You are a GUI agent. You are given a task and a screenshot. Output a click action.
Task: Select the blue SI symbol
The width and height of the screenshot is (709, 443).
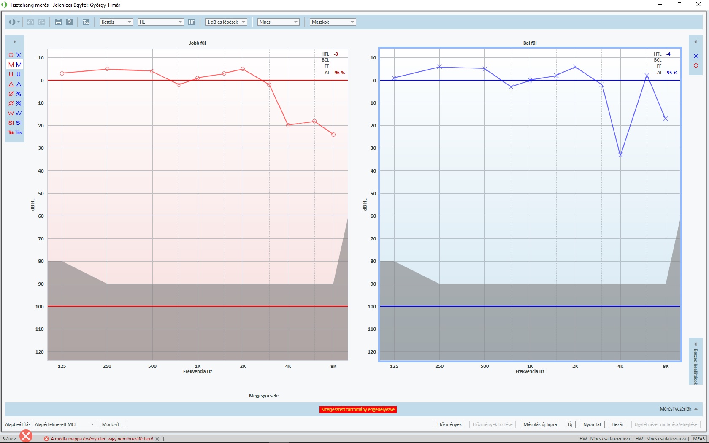click(19, 123)
